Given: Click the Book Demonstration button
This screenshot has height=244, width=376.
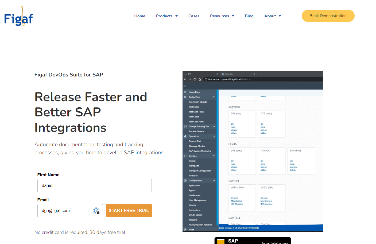Looking at the screenshot, I should pyautogui.click(x=328, y=16).
